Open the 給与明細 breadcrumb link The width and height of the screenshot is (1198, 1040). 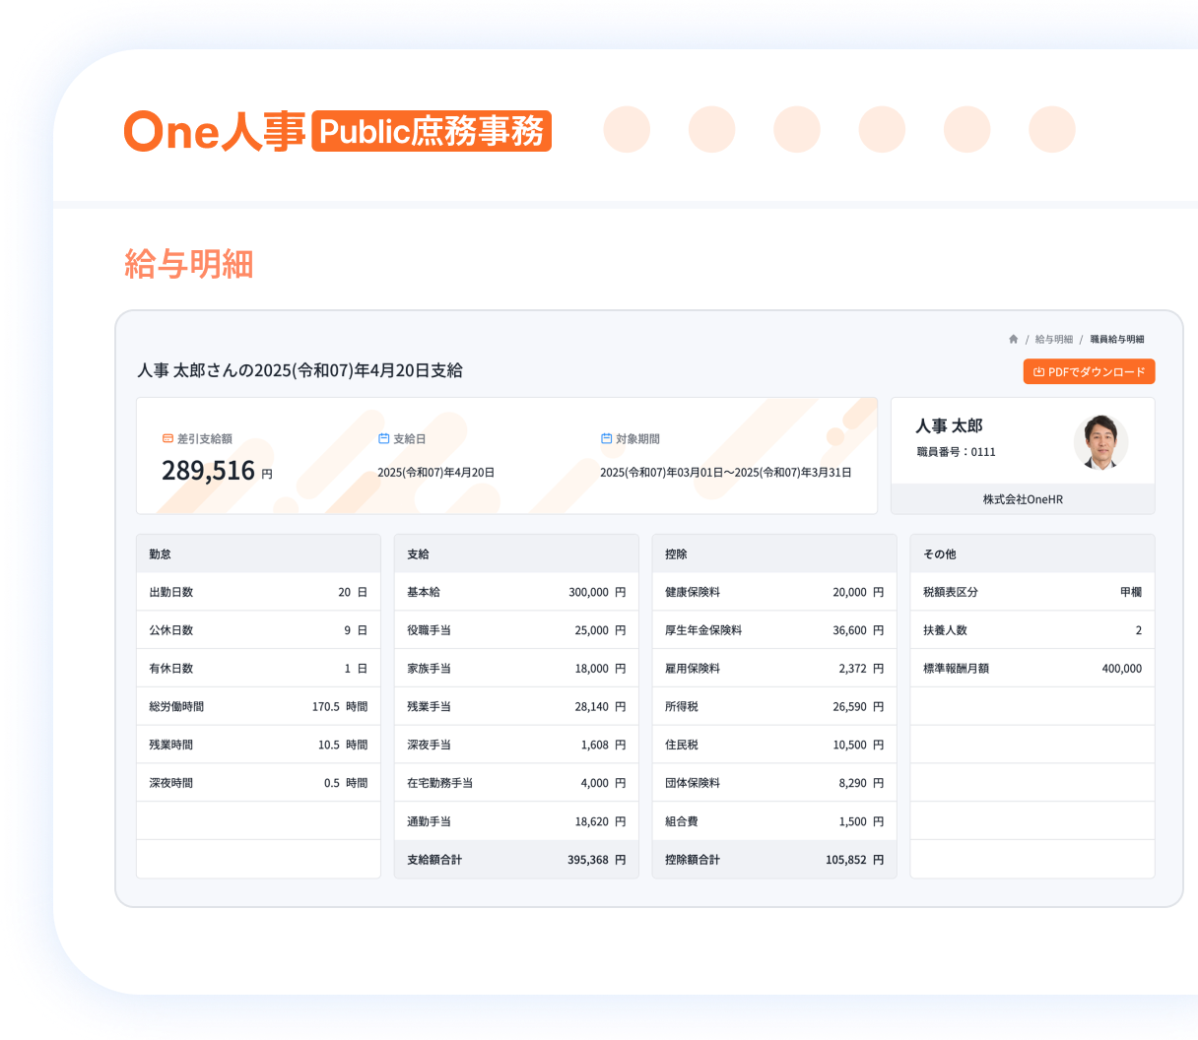pyautogui.click(x=1053, y=339)
